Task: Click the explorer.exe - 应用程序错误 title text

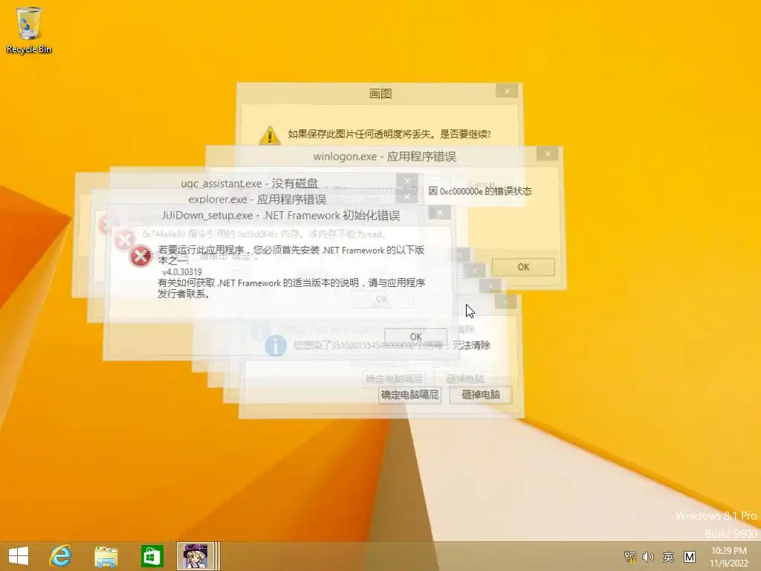Action: (257, 199)
